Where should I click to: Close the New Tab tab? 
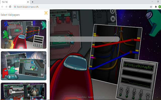28,2
